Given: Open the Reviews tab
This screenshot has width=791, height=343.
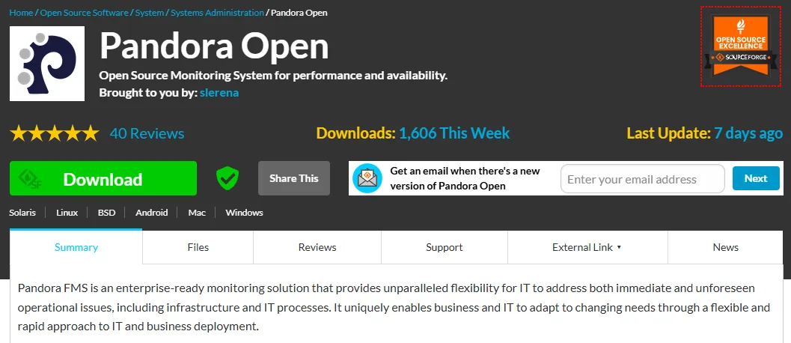Looking at the screenshot, I should click(317, 247).
